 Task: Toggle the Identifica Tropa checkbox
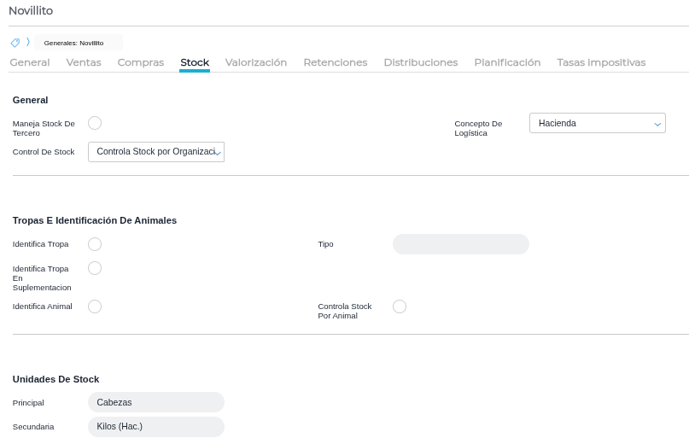[95, 244]
